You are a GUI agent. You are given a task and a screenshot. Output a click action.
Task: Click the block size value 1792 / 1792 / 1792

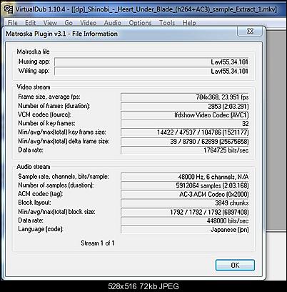point(185,212)
